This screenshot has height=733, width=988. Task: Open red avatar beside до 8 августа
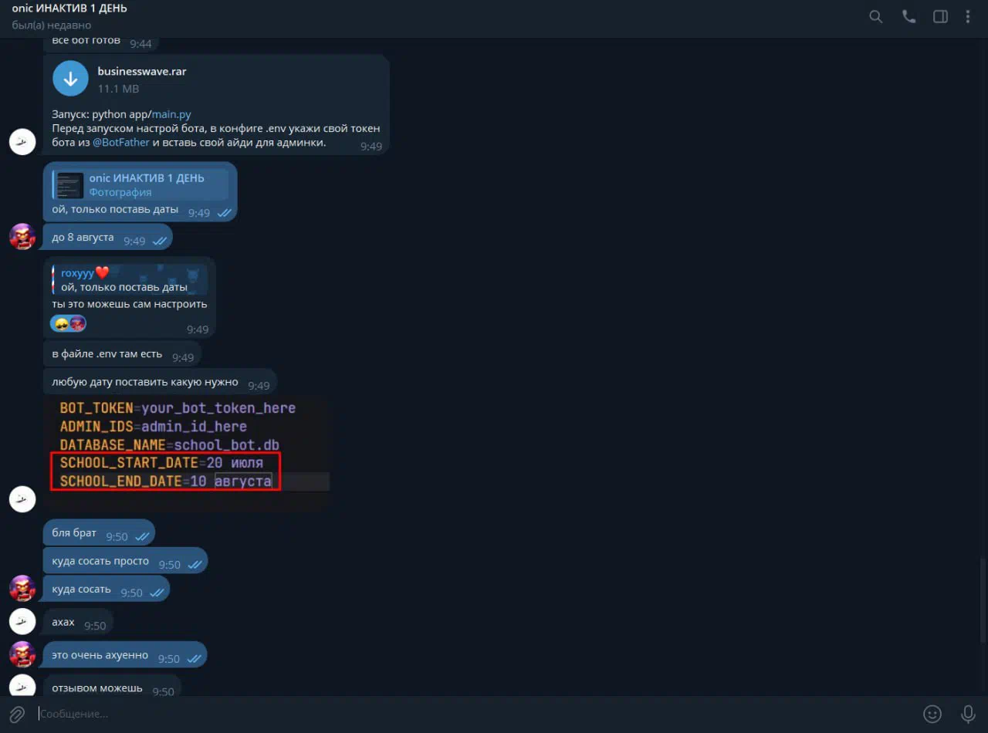pyautogui.click(x=22, y=236)
